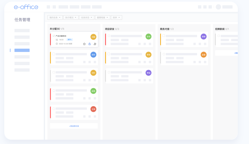The image size is (249, 144).
Task: Check the first task checkbox in 商务对接
Action: point(163,36)
